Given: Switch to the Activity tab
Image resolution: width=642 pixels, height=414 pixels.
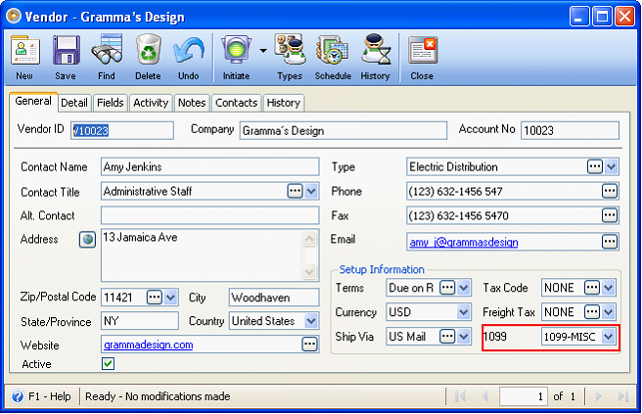Looking at the screenshot, I should [151, 103].
